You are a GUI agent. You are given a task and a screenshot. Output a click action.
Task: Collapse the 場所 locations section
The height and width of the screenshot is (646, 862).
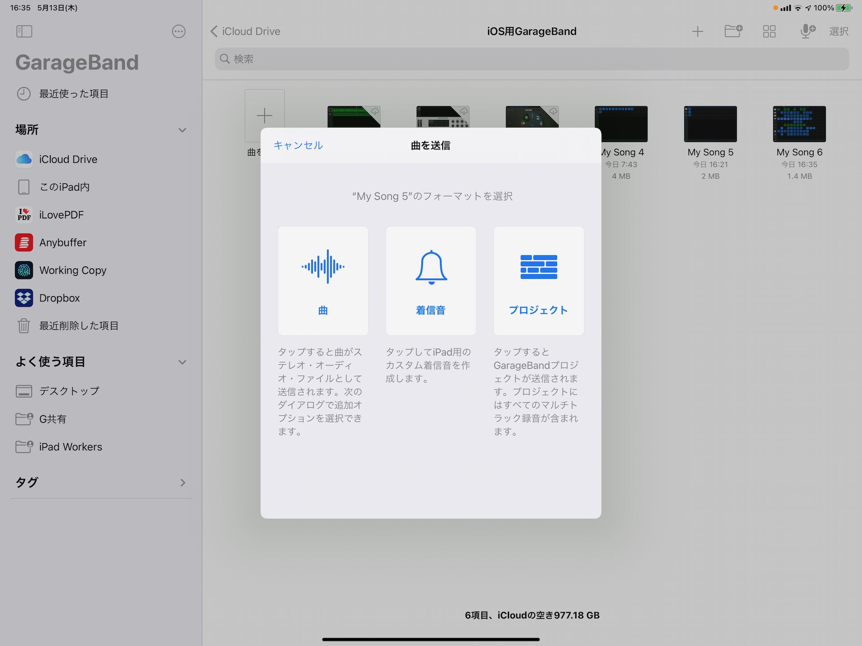pyautogui.click(x=182, y=130)
